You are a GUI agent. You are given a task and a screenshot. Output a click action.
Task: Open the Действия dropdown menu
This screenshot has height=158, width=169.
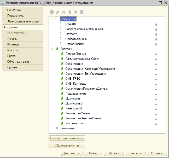pyautogui.click(x=71, y=153)
